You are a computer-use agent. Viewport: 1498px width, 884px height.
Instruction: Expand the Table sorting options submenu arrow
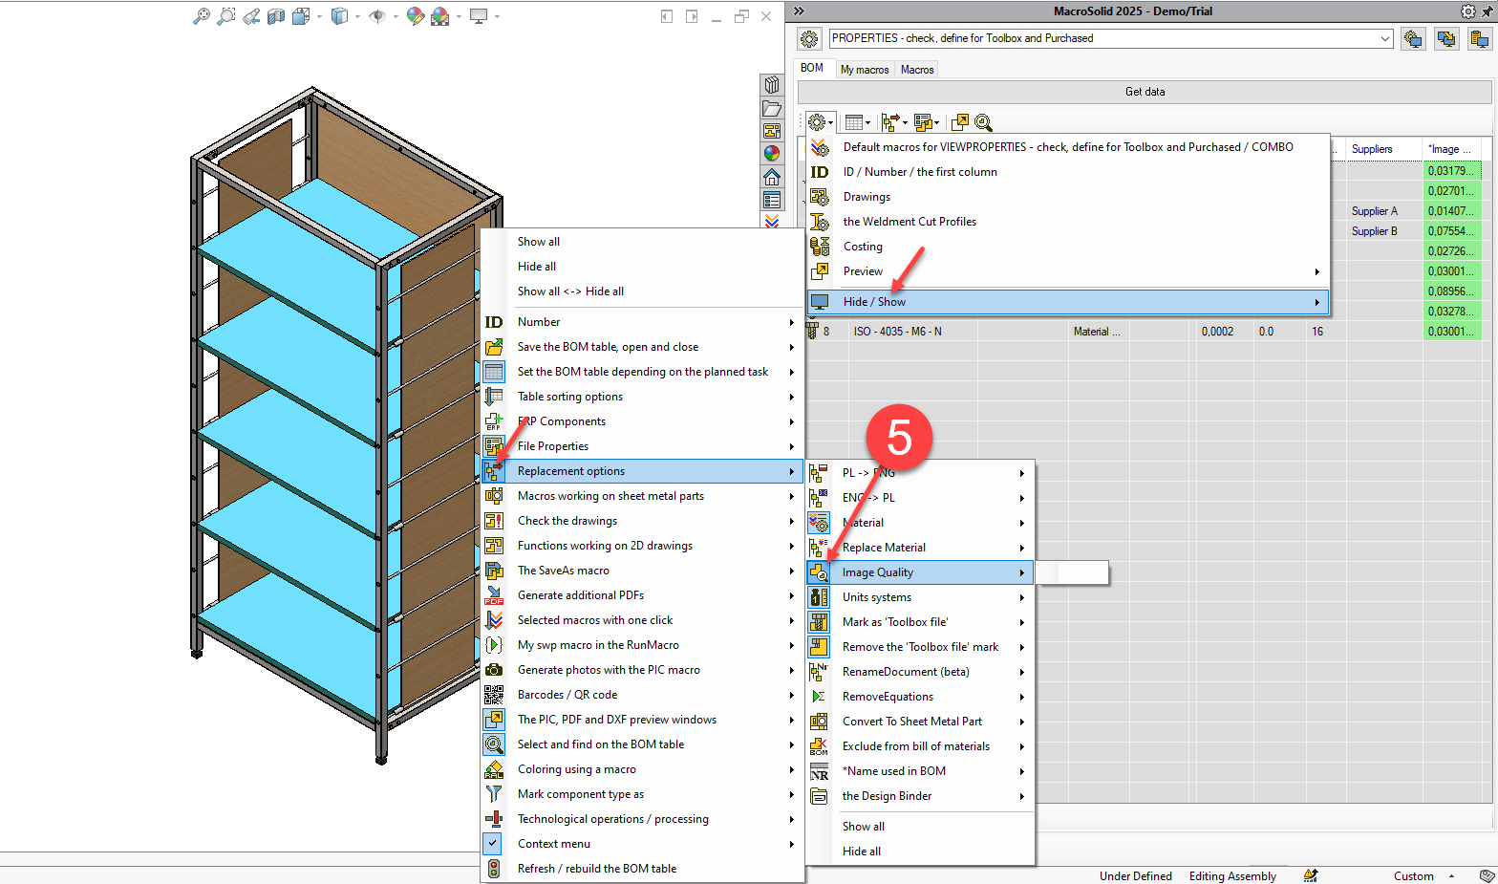click(791, 397)
